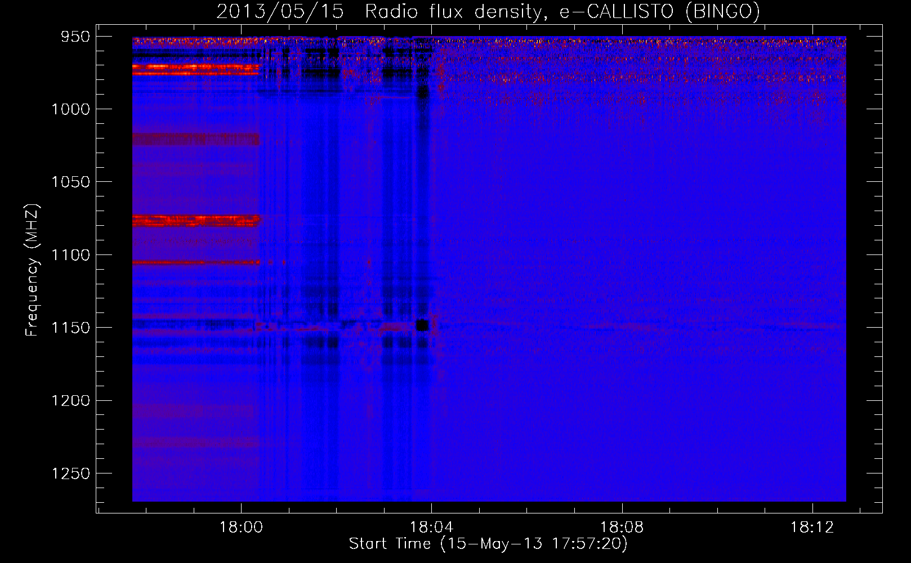This screenshot has height=563, width=911.
Task: Click the '1050' frequency axis label
Action: coord(71,182)
